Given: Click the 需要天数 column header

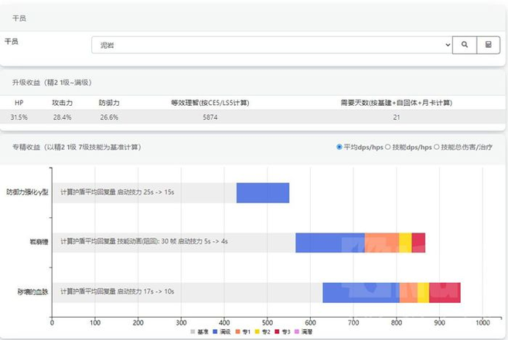Looking at the screenshot, I should pyautogui.click(x=396, y=103).
